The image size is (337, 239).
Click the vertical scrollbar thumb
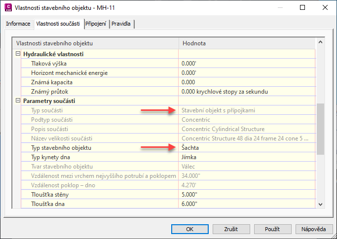click(320, 129)
